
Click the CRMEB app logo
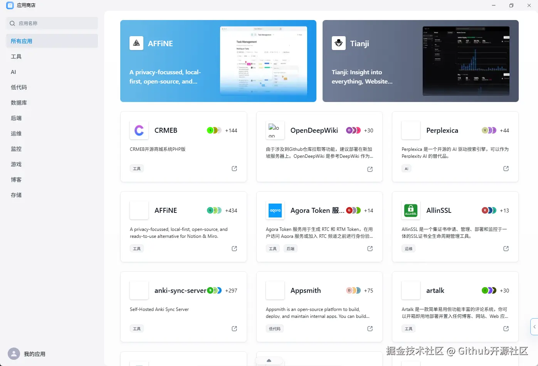point(139,130)
